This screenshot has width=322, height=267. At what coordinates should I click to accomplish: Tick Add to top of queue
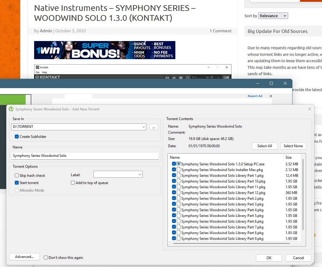tap(73, 183)
